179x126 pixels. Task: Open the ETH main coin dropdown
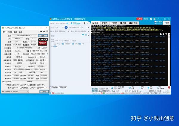click(63, 27)
